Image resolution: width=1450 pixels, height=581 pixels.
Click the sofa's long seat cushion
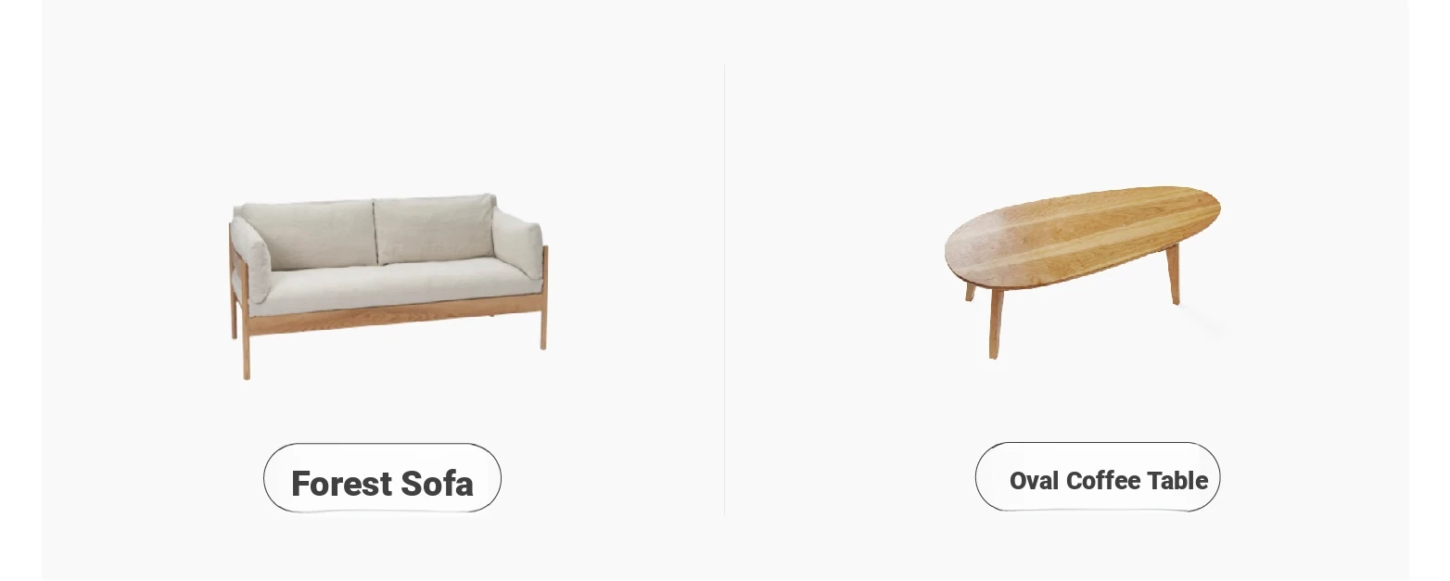click(x=394, y=285)
